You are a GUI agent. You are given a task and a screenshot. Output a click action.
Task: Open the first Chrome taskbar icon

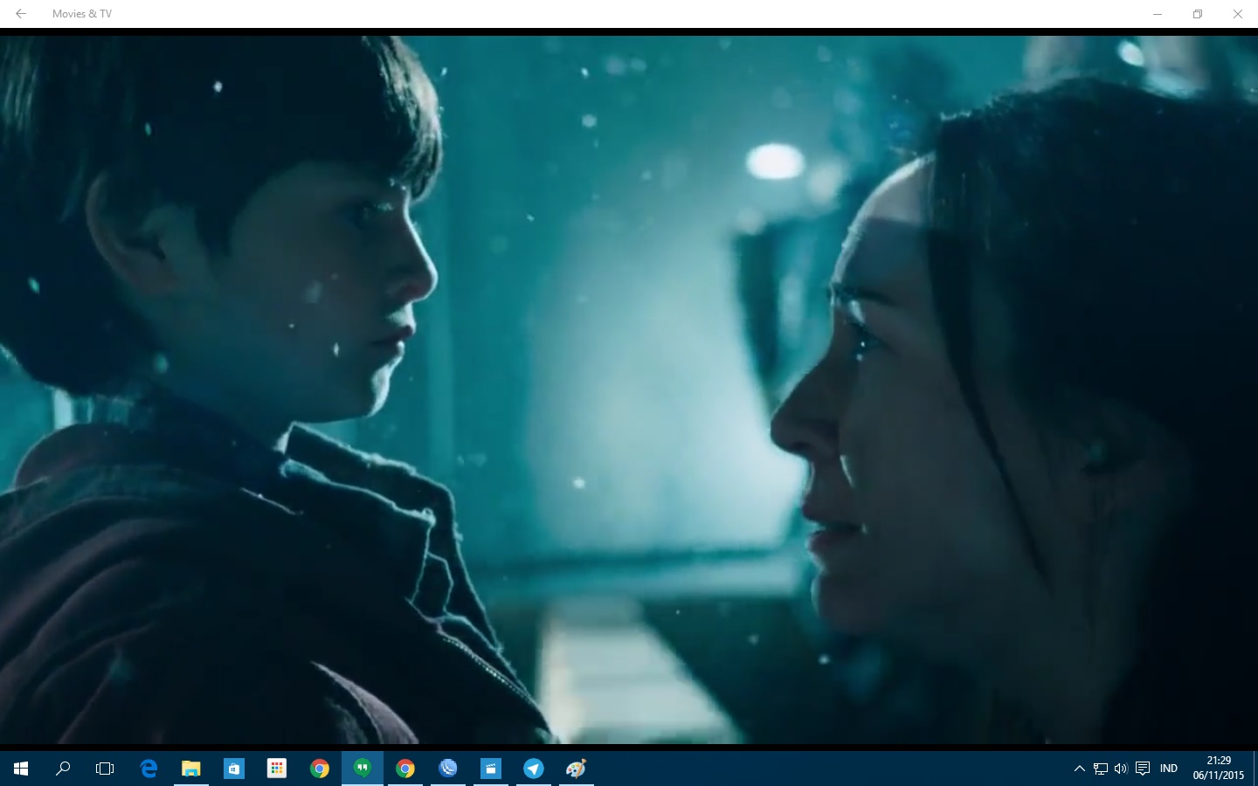coord(319,769)
